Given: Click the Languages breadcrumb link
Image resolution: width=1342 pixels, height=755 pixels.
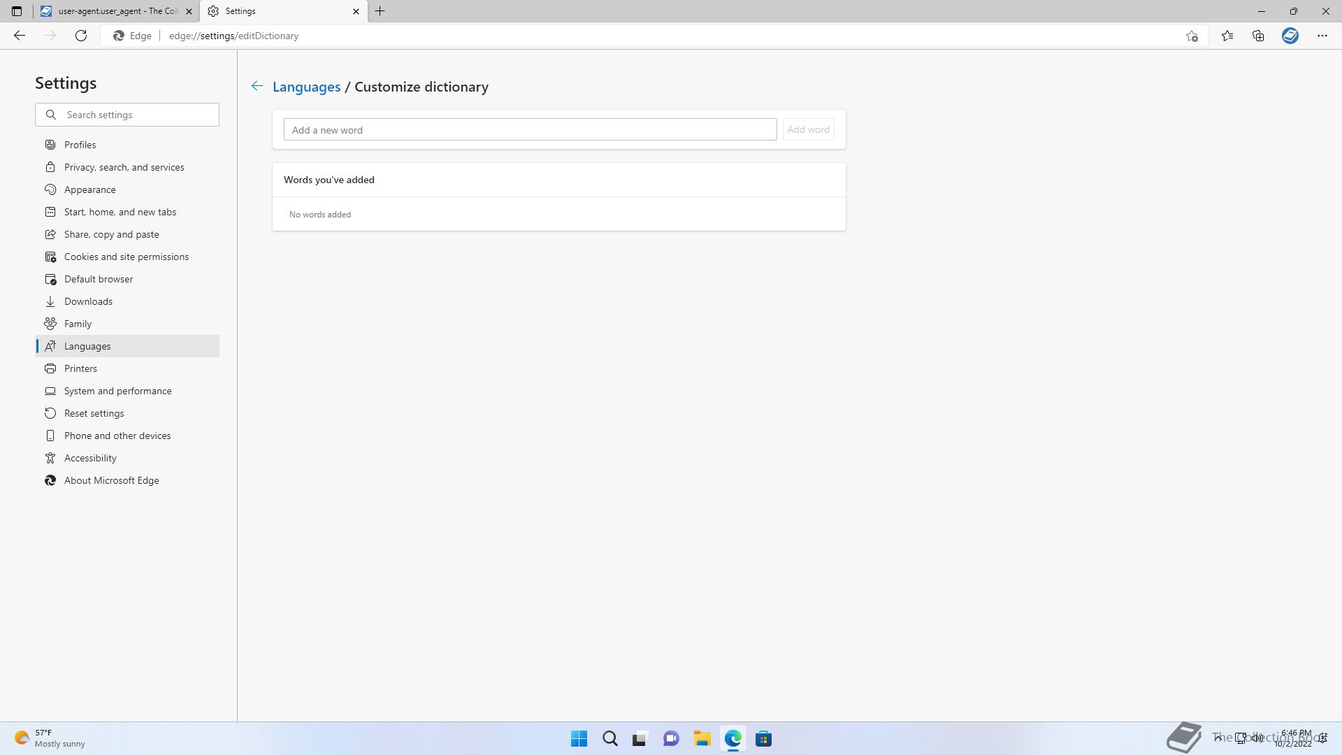Looking at the screenshot, I should tap(306, 87).
